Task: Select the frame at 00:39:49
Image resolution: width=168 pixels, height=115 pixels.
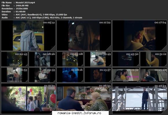Action: [98, 59]
